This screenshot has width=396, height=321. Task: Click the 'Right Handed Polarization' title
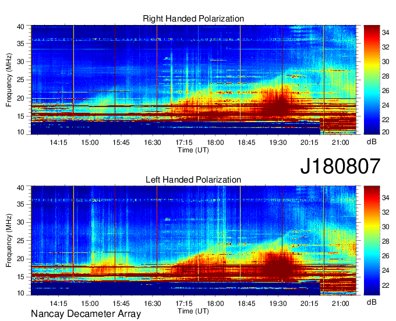tap(193, 19)
